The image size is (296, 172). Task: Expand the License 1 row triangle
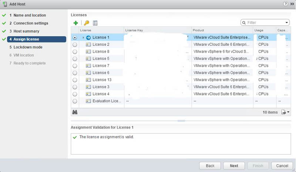point(83,38)
